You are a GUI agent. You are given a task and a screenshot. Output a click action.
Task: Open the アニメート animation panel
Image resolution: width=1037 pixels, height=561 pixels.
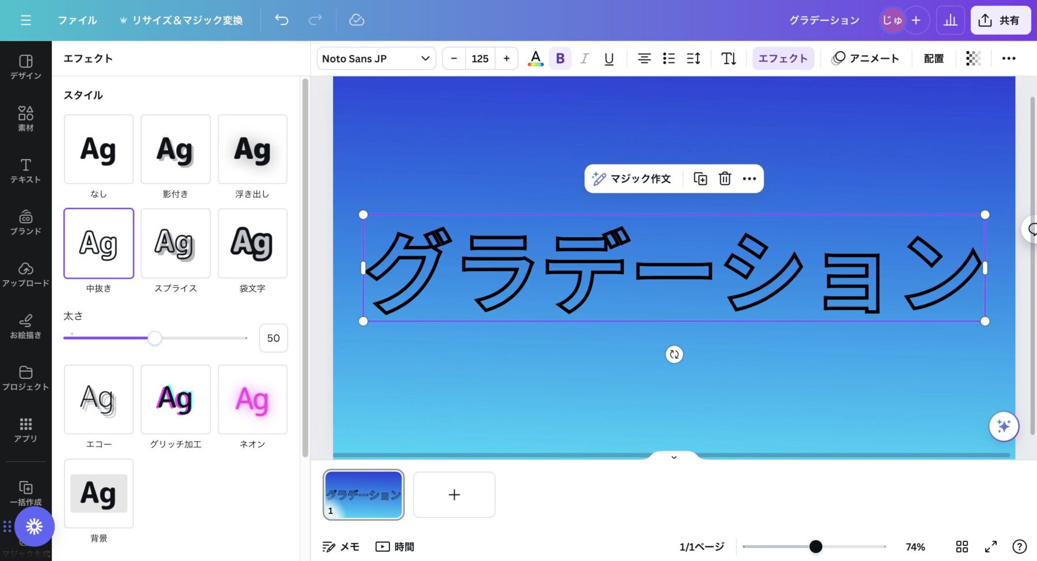[x=865, y=58]
